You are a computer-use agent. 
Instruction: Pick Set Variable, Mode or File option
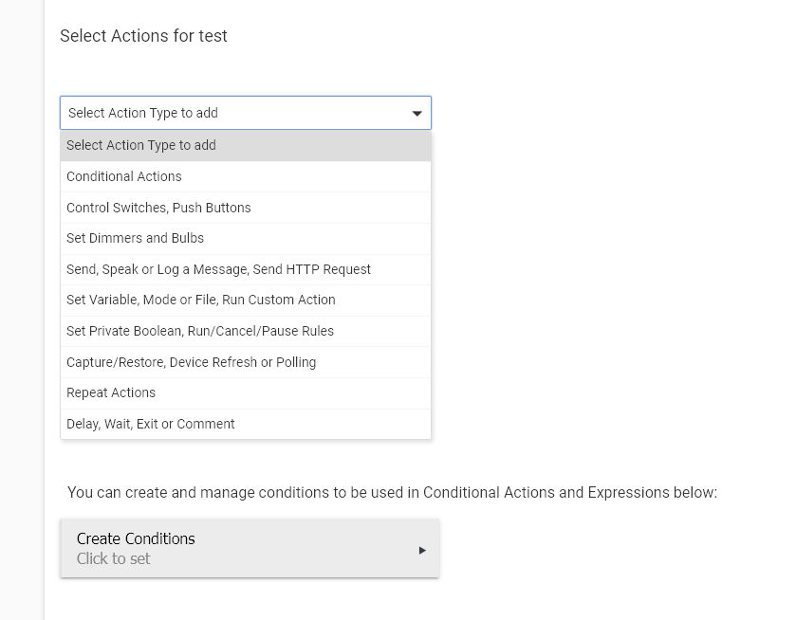point(246,301)
